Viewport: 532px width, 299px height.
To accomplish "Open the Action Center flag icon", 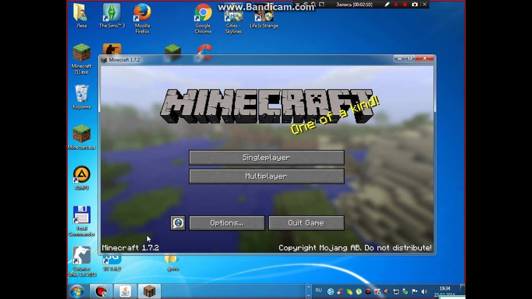I will click(x=414, y=292).
